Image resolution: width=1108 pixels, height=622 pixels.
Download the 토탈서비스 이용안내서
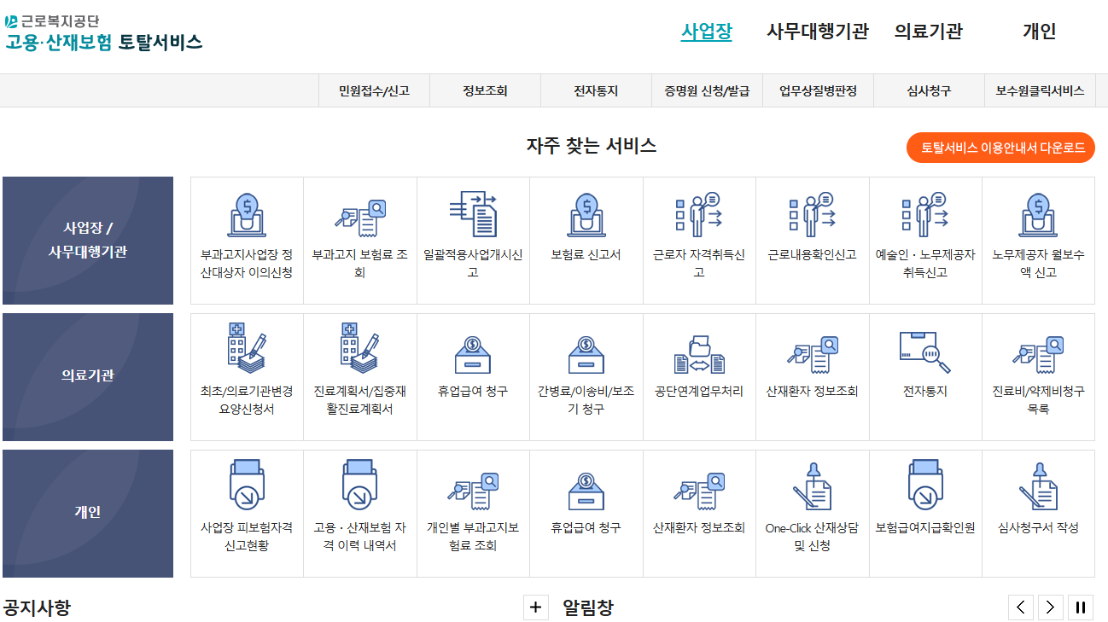(x=999, y=147)
